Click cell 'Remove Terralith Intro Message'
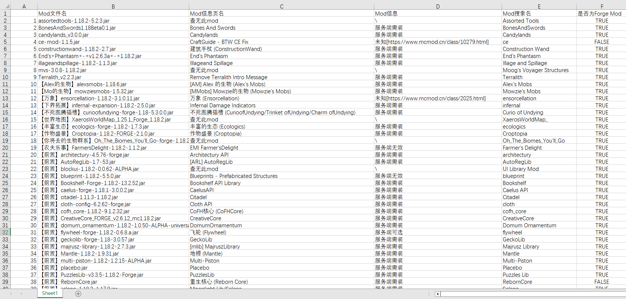Viewport: 626px width, 299px height. 282,77
